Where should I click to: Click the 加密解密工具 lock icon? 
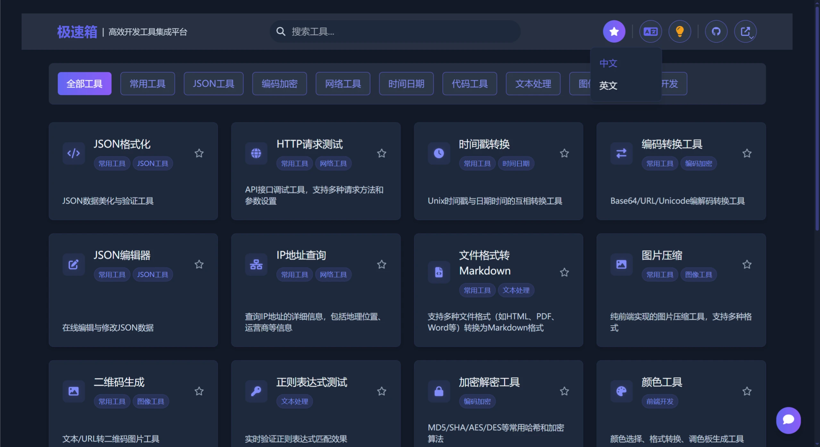pyautogui.click(x=439, y=391)
